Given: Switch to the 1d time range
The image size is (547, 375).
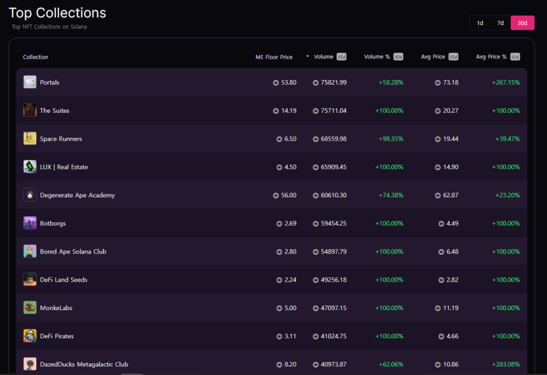Looking at the screenshot, I should 480,23.
